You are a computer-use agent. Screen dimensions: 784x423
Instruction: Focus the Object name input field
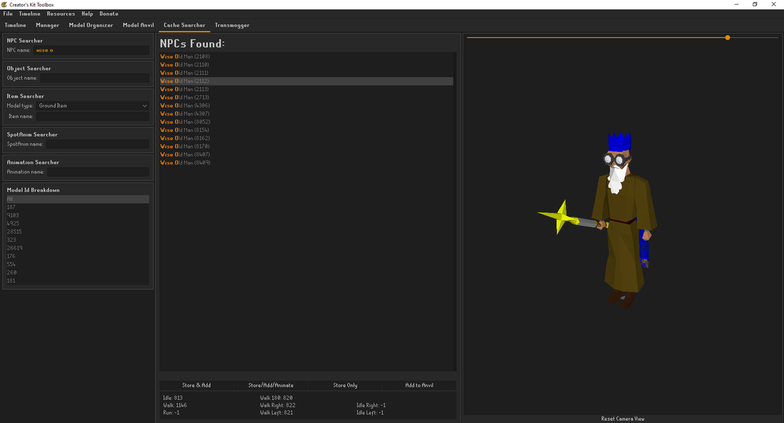point(95,78)
